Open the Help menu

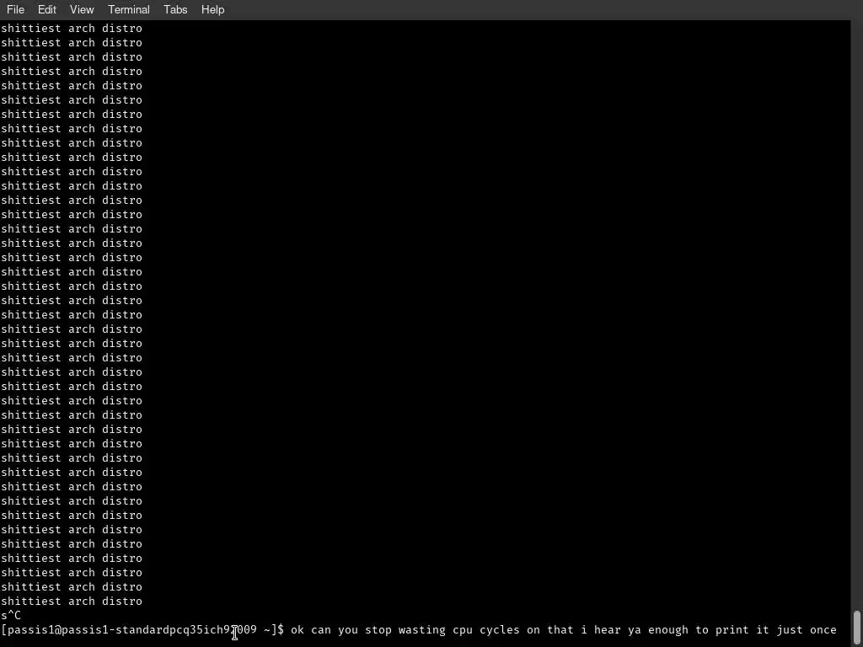pyautogui.click(x=212, y=9)
